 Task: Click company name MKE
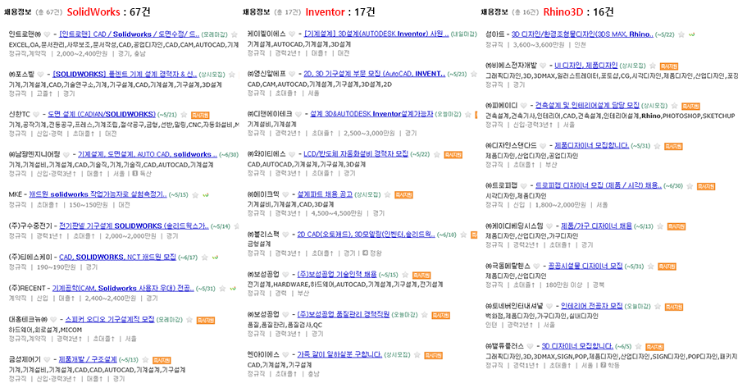16,195
